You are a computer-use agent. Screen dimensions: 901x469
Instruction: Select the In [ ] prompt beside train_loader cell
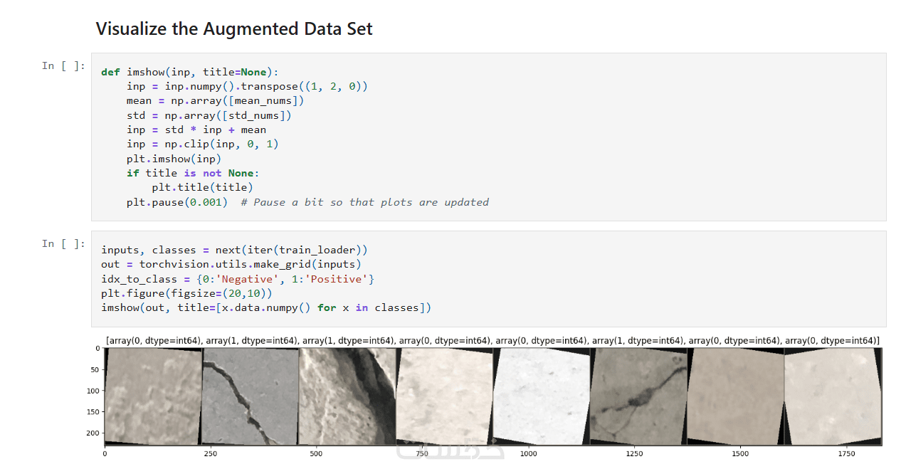point(63,244)
